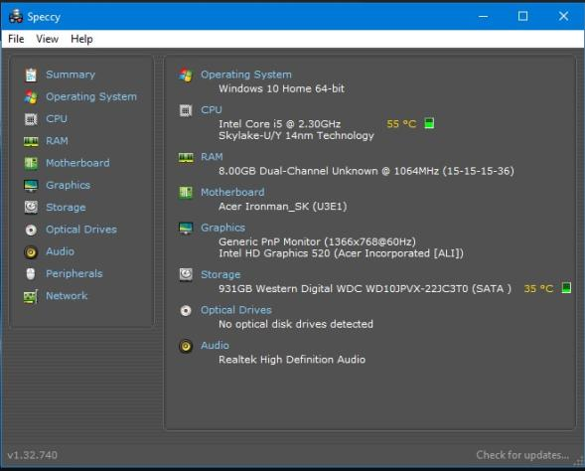Select RAM in the sidebar
Screen dimensions: 585x471
point(57,141)
